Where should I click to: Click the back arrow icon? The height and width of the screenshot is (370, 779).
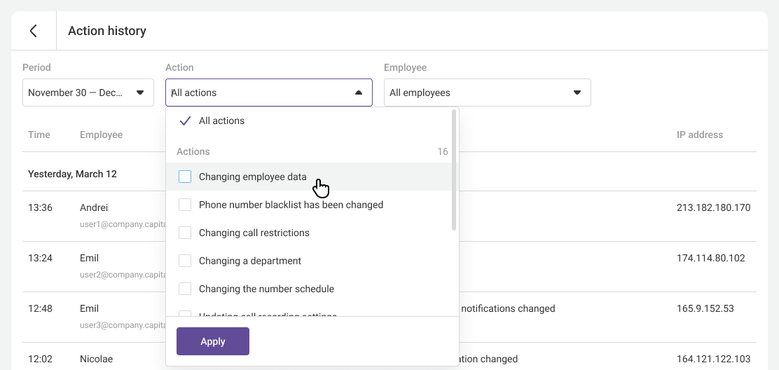[x=33, y=31]
